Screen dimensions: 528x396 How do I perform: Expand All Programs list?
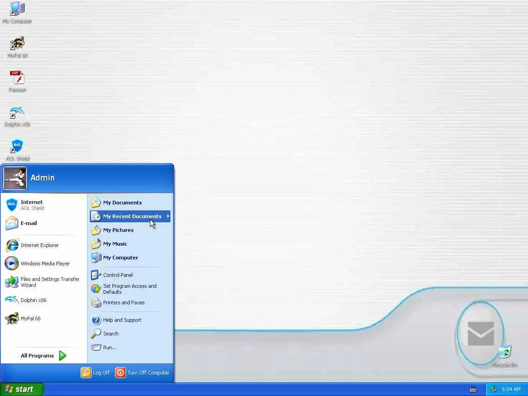tap(44, 356)
